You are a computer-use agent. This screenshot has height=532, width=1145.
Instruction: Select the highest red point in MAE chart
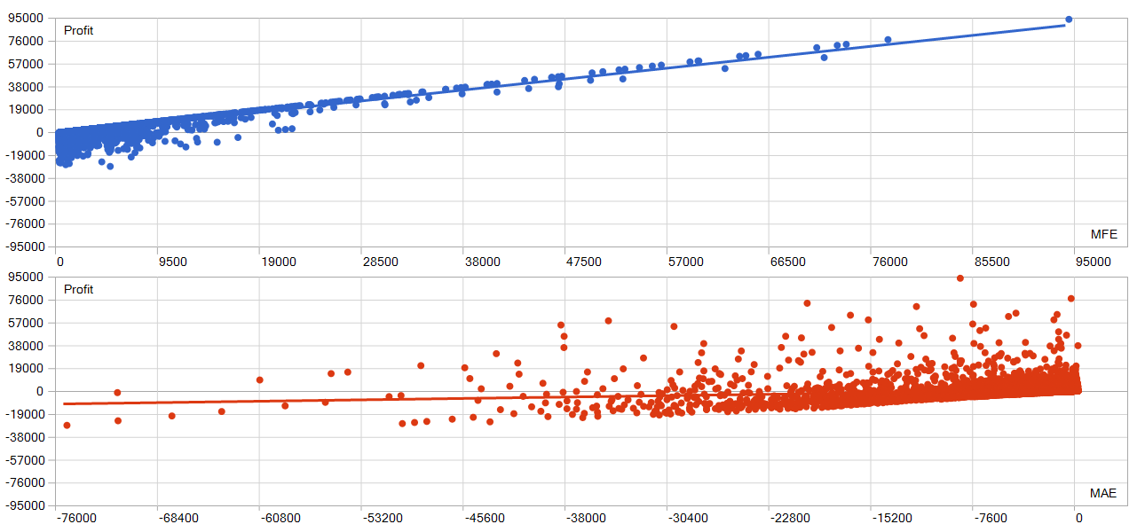pos(960,278)
